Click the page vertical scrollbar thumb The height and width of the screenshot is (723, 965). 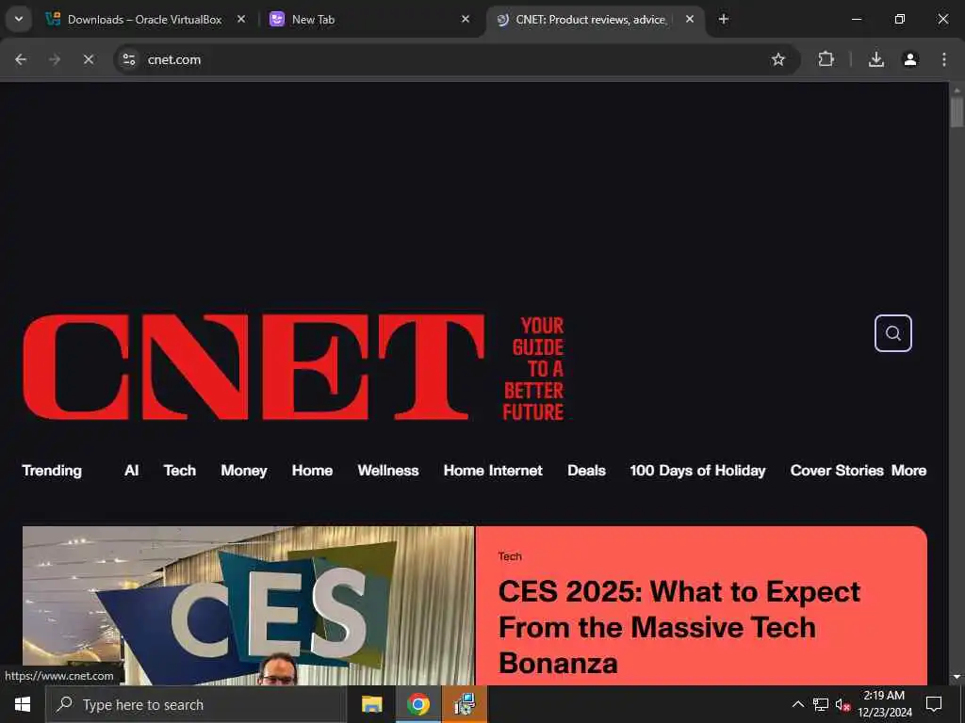(957, 112)
